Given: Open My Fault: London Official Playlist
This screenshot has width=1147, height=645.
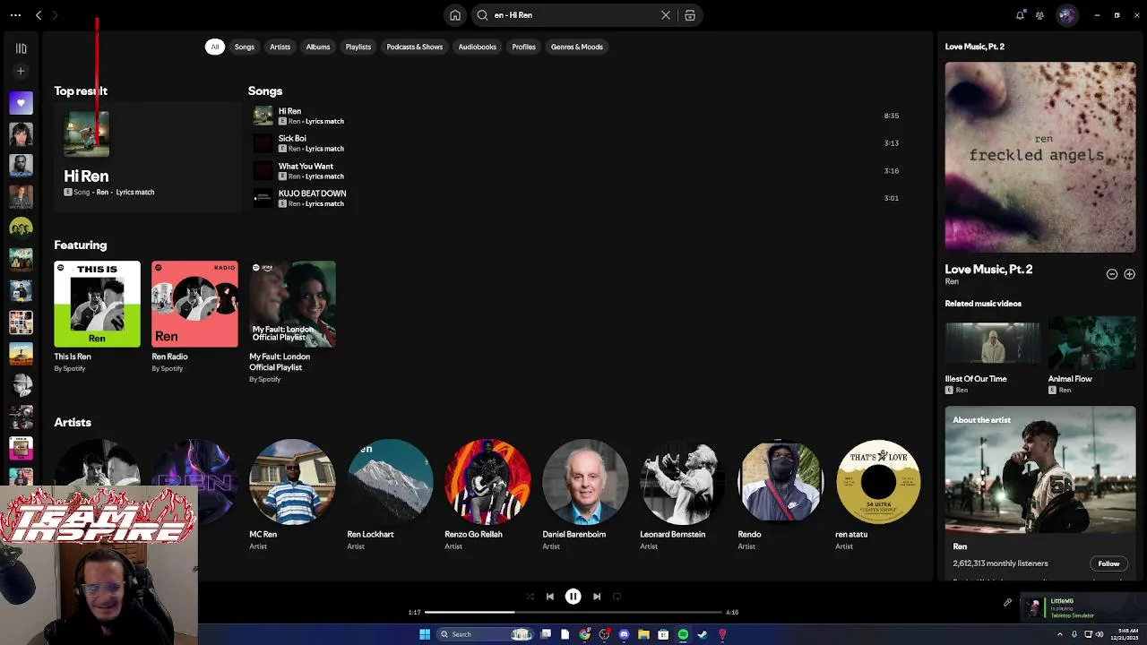Looking at the screenshot, I should [x=292, y=304].
